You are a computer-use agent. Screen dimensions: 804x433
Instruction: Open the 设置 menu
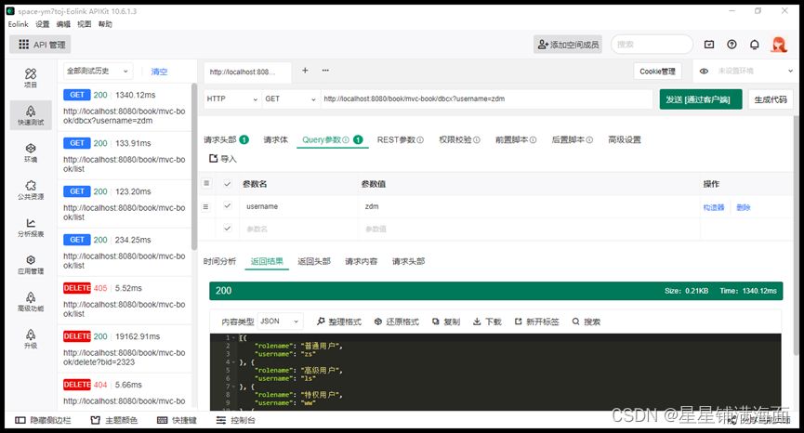pos(43,24)
